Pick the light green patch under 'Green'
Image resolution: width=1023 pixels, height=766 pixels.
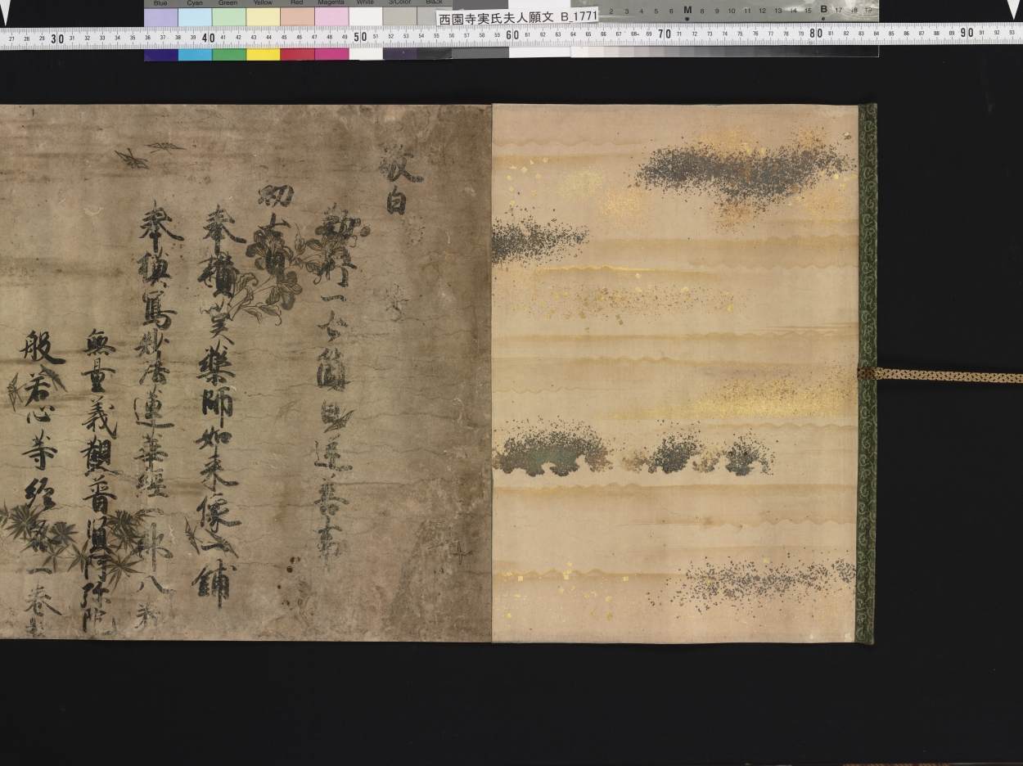[228, 16]
